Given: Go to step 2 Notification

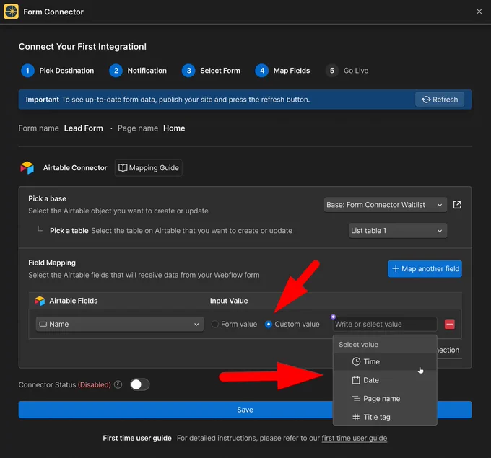Looking at the screenshot, I should (138, 71).
